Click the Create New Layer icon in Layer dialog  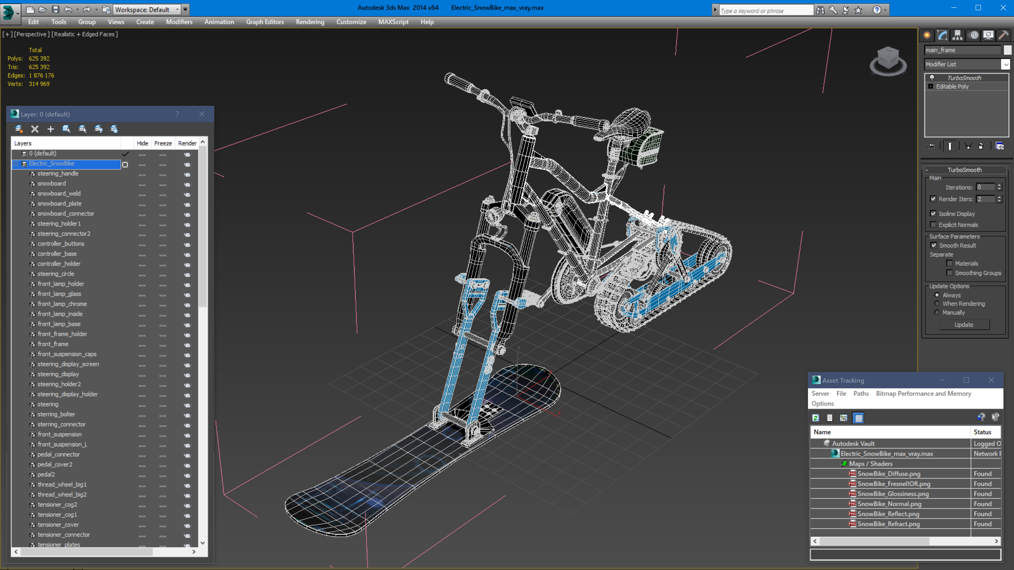point(19,129)
